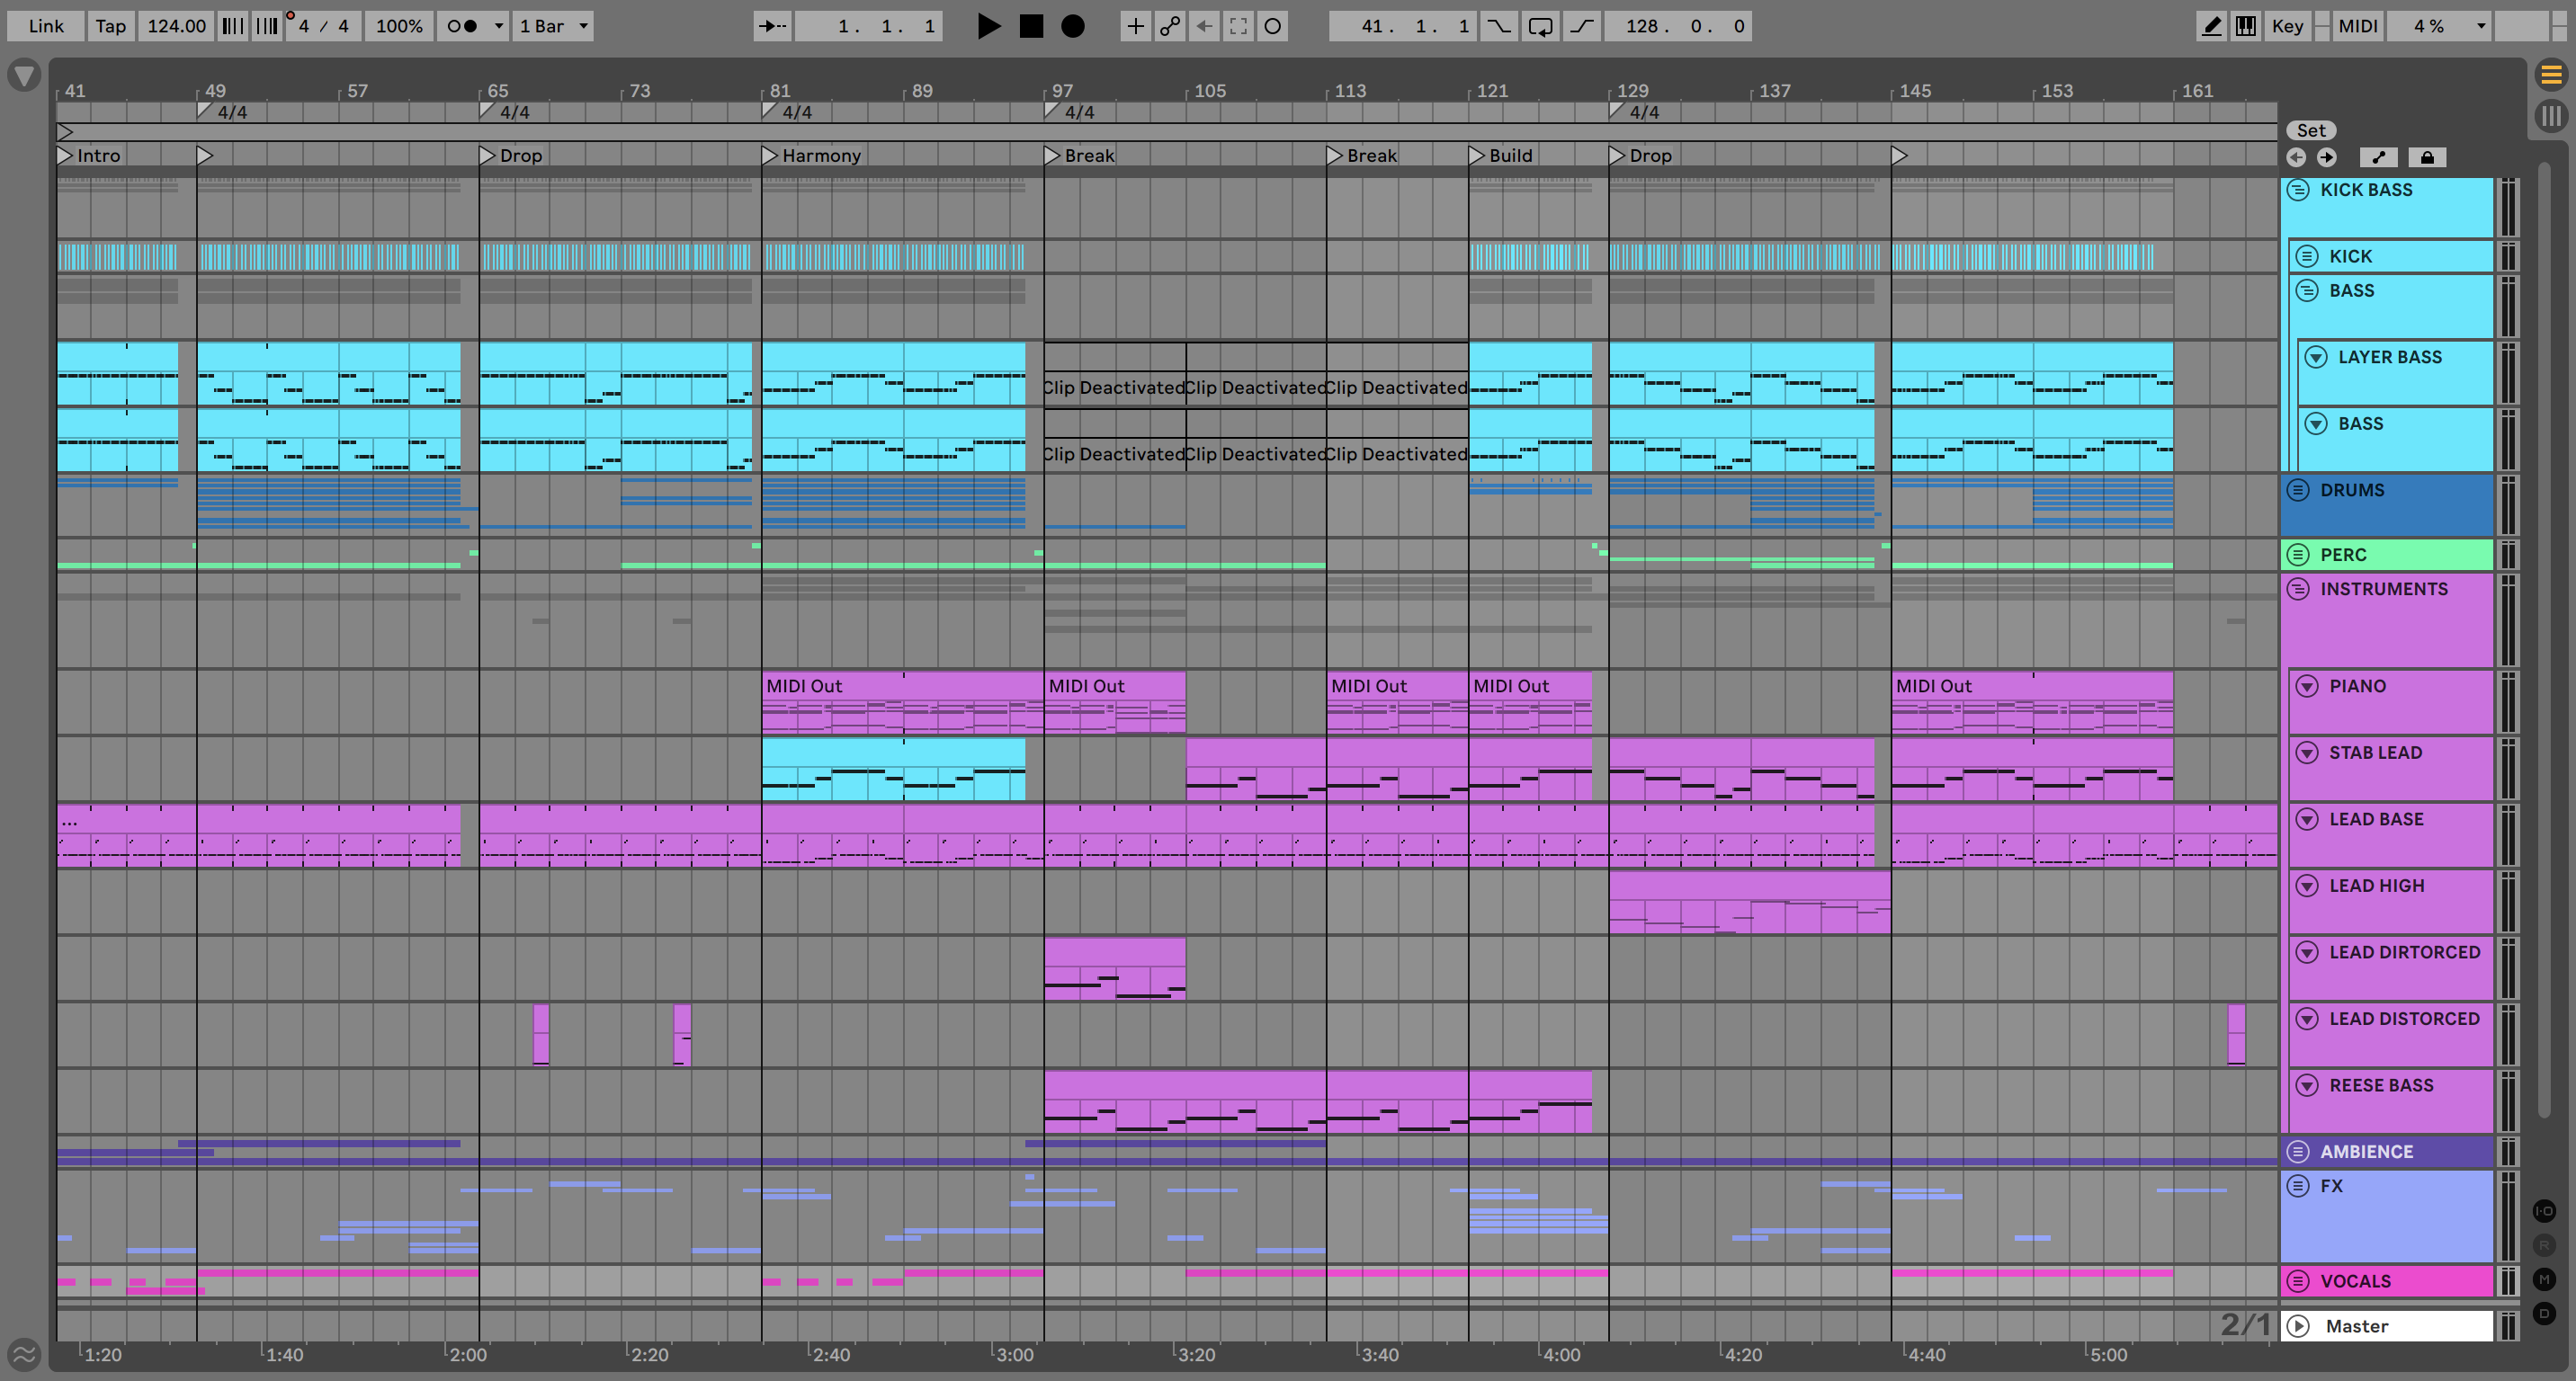Click the Set locator button
The height and width of the screenshot is (1381, 2576).
(2311, 129)
